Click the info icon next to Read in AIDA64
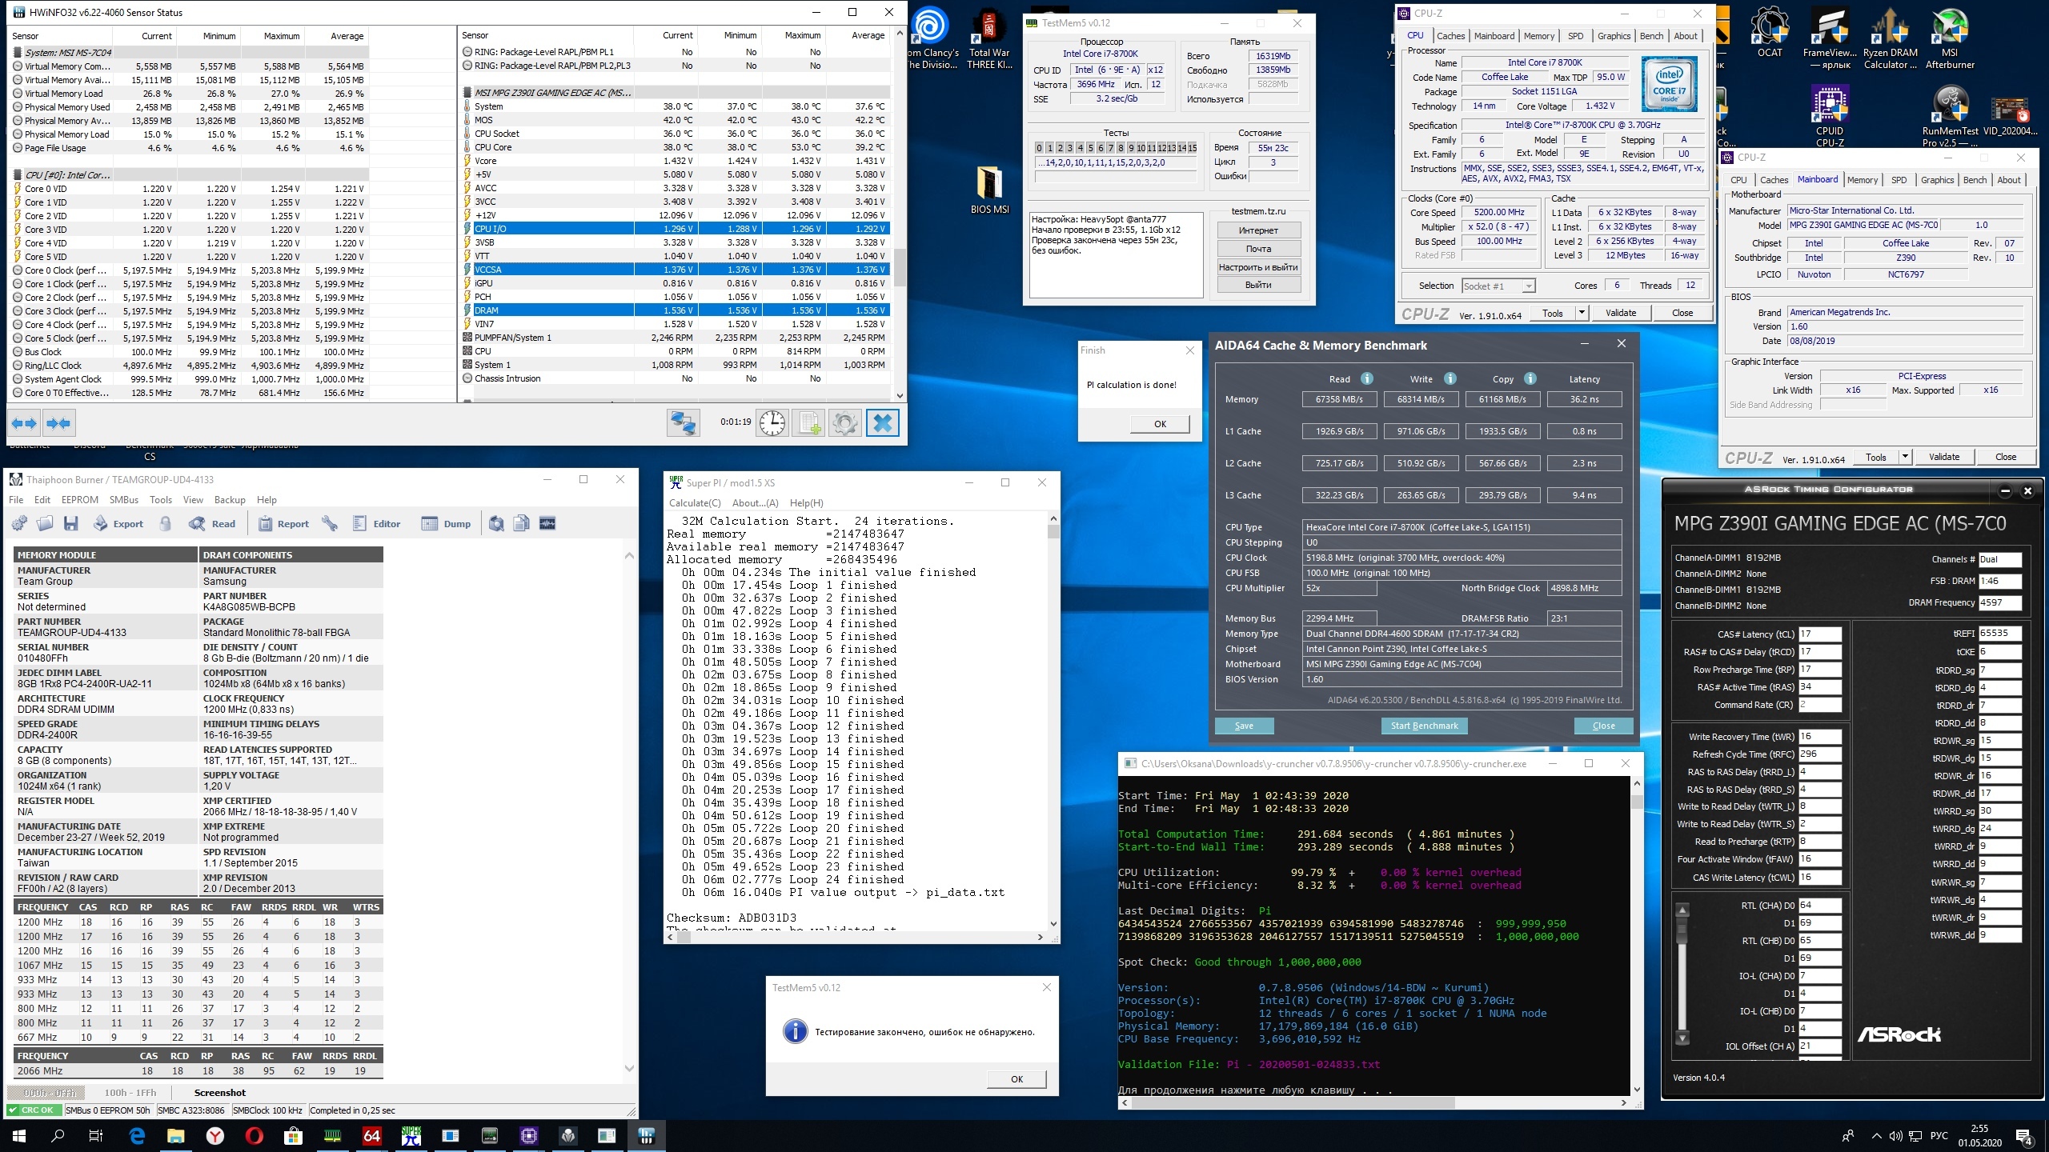The image size is (2049, 1152). coord(1367,378)
